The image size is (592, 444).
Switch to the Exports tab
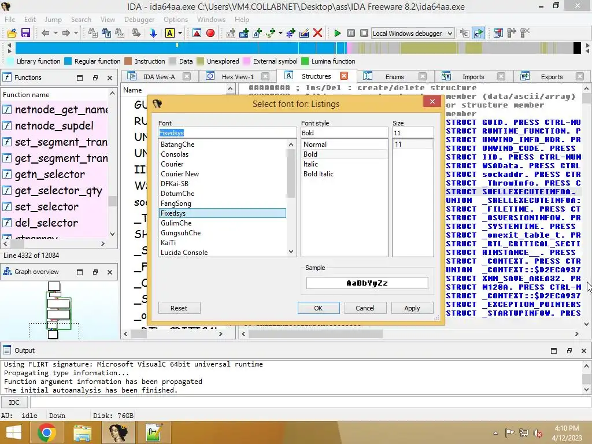(x=552, y=77)
